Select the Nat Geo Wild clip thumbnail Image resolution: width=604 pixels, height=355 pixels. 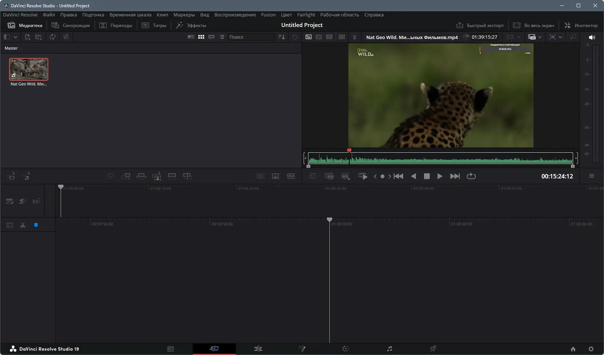tap(29, 69)
